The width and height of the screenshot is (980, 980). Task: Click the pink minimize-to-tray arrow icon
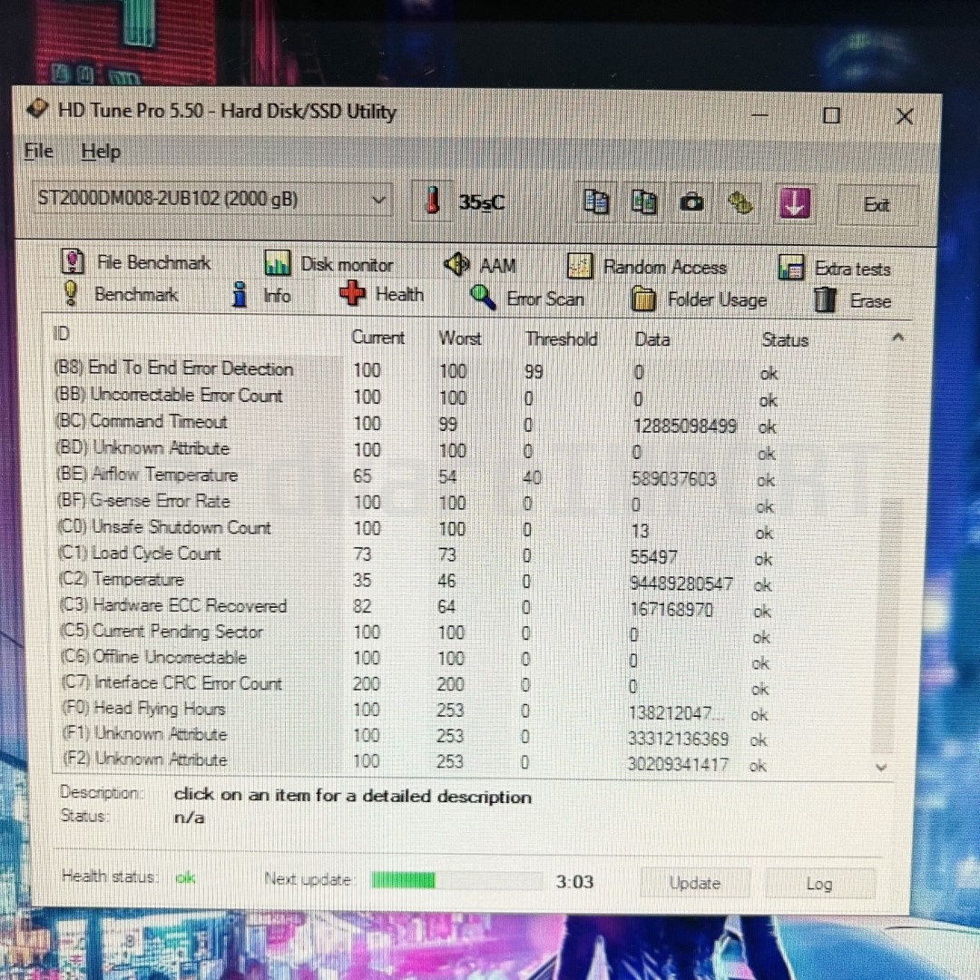click(x=794, y=204)
